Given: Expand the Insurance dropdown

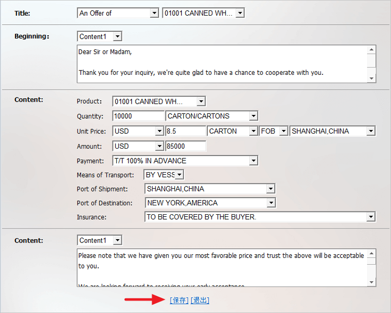Looking at the screenshot, I should (x=260, y=217).
